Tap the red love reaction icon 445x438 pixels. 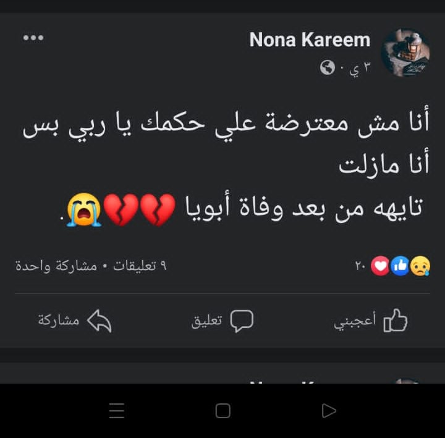pyautogui.click(x=380, y=266)
